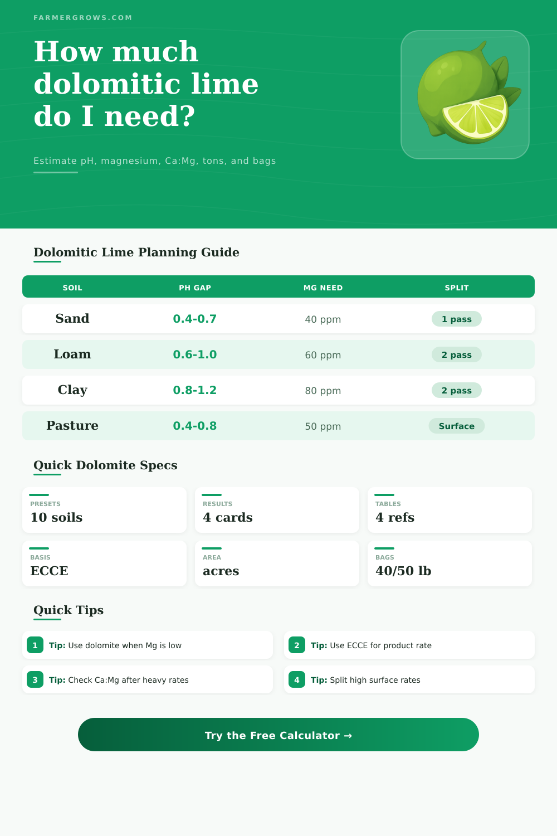Open the Try the Free Calculator button
Image resolution: width=557 pixels, height=836 pixels.
point(278,735)
